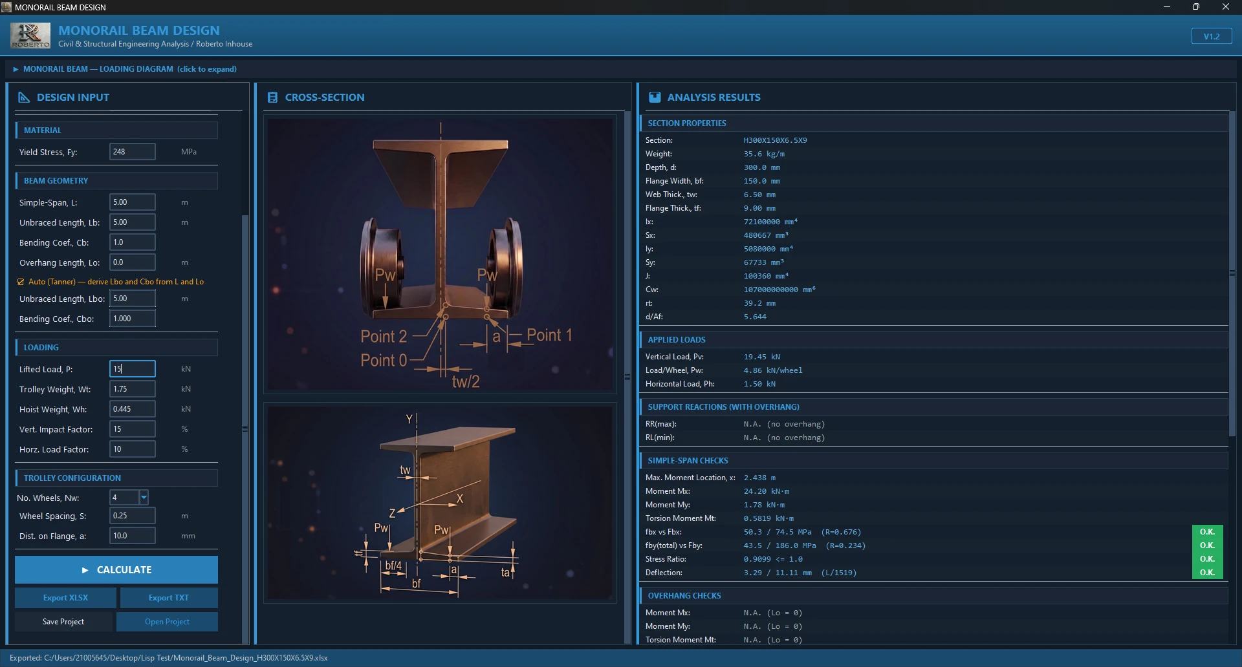Click the O.K. badge for fbx vs Fbx
This screenshot has width=1242, height=667.
pyautogui.click(x=1207, y=532)
